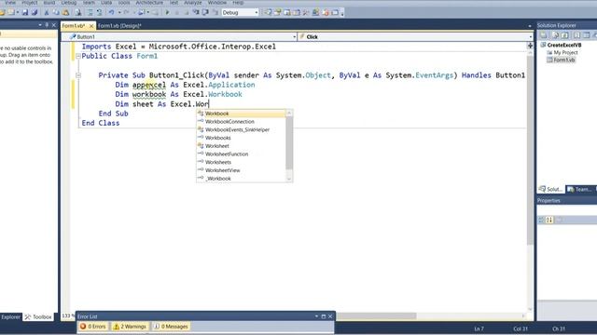Choose WorksheetFunction in the completion list
597x335 pixels.
click(x=241, y=154)
